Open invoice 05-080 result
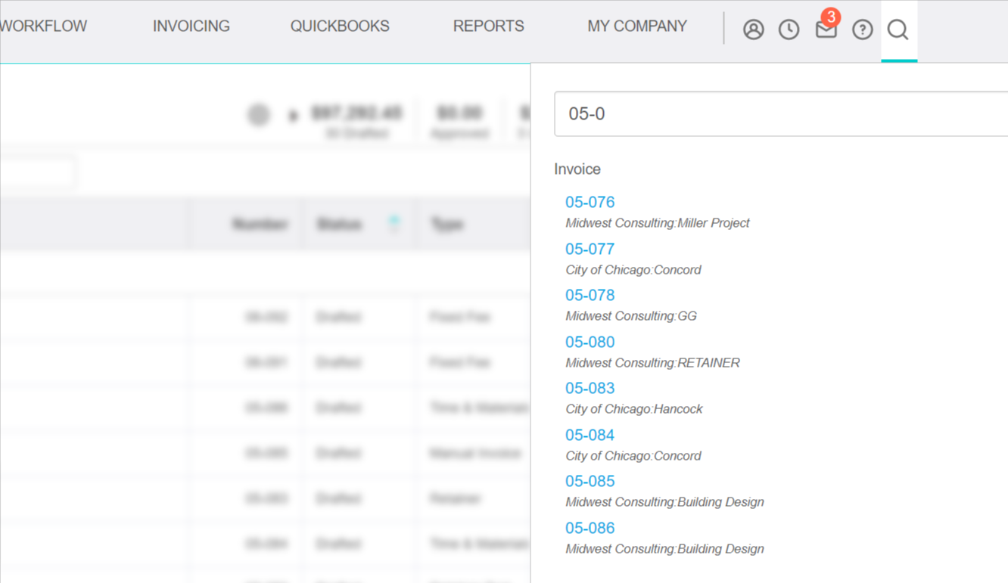1008x583 pixels. (x=590, y=342)
